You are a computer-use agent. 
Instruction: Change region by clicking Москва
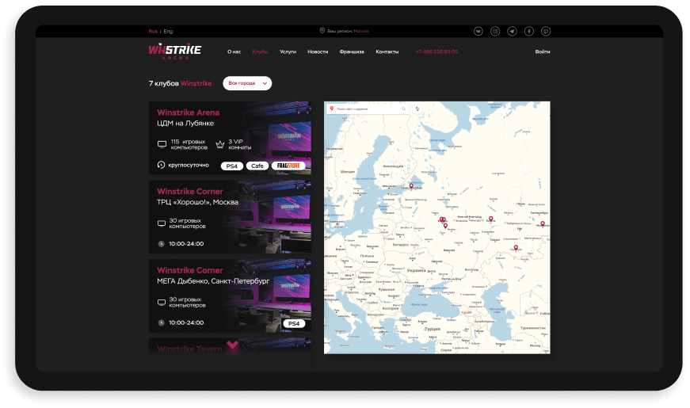[x=361, y=31]
